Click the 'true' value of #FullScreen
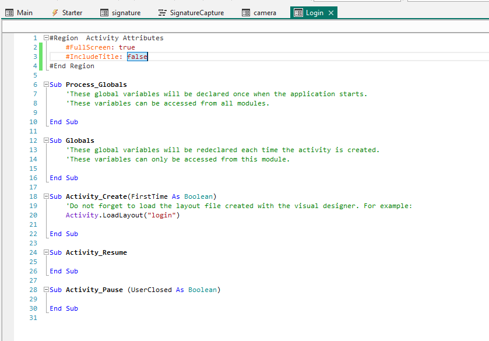This screenshot has height=341, width=489. (127, 47)
